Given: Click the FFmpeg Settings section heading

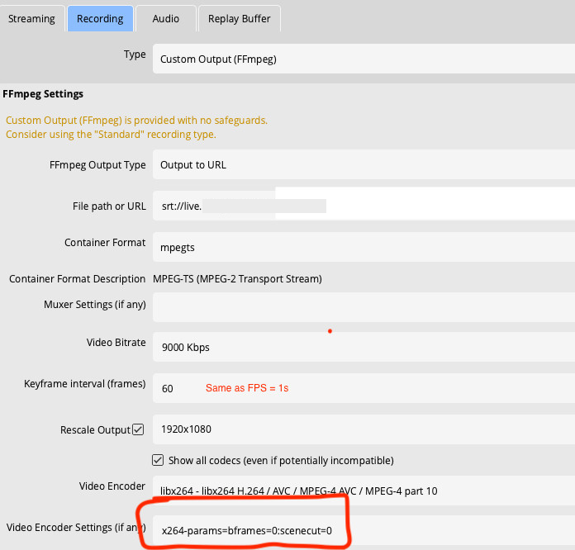Looking at the screenshot, I should 43,94.
